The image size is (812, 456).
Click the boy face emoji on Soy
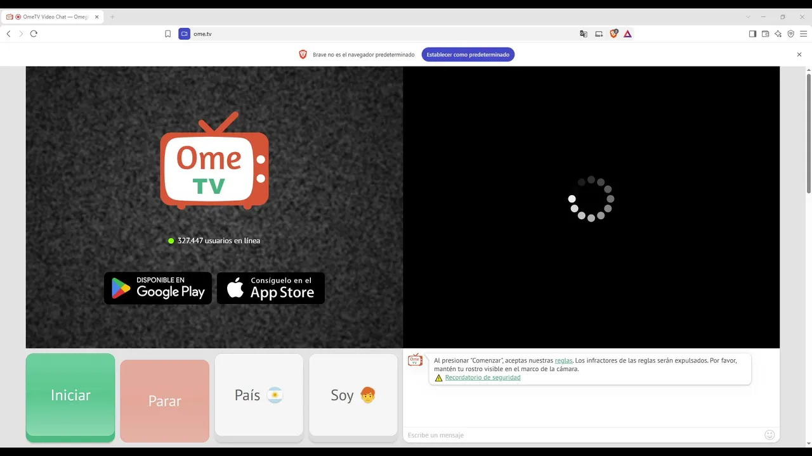click(367, 396)
